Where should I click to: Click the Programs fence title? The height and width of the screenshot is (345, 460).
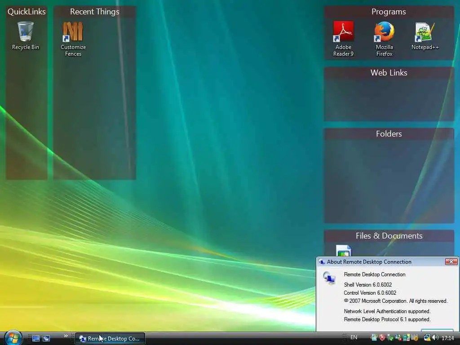[389, 11]
